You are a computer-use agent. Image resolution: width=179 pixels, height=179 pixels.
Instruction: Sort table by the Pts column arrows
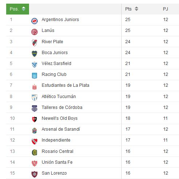pos(137,9)
